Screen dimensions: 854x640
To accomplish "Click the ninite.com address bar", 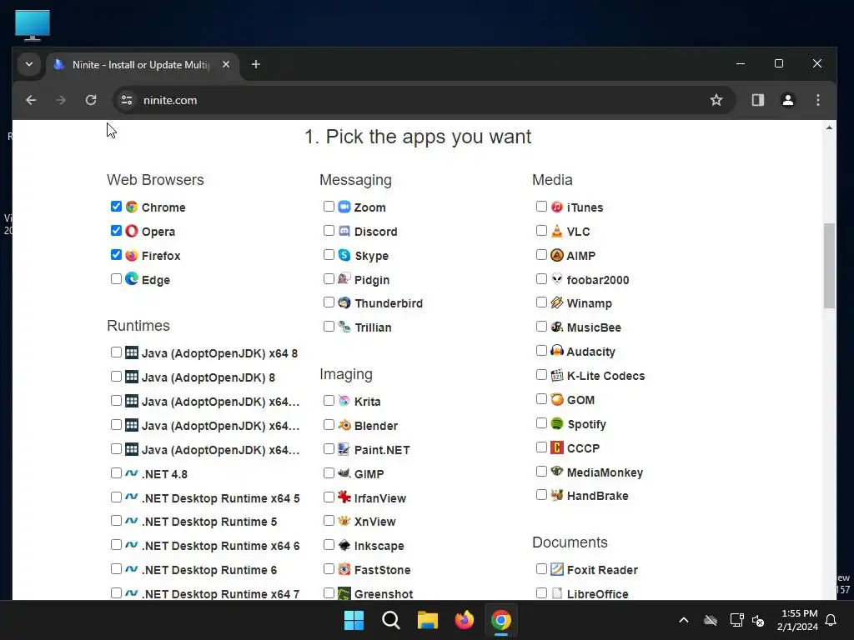I will point(424,100).
